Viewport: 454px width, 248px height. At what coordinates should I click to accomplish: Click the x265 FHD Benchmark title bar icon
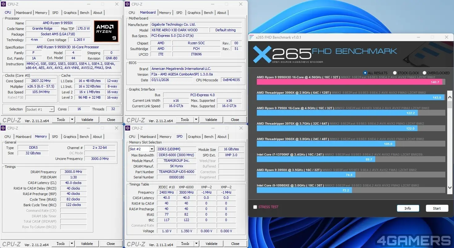pyautogui.click(x=252, y=37)
